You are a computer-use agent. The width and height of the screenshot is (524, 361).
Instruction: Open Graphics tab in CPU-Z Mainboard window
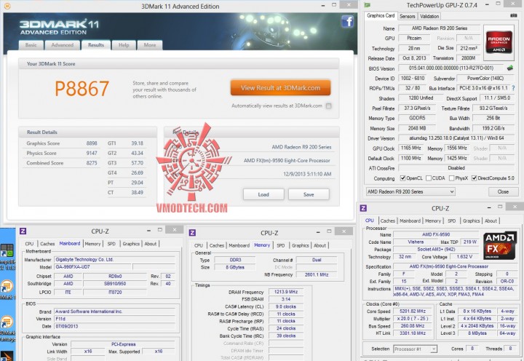tap(131, 244)
